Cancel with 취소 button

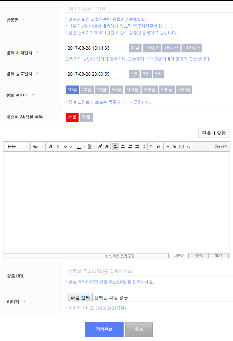tap(139, 330)
